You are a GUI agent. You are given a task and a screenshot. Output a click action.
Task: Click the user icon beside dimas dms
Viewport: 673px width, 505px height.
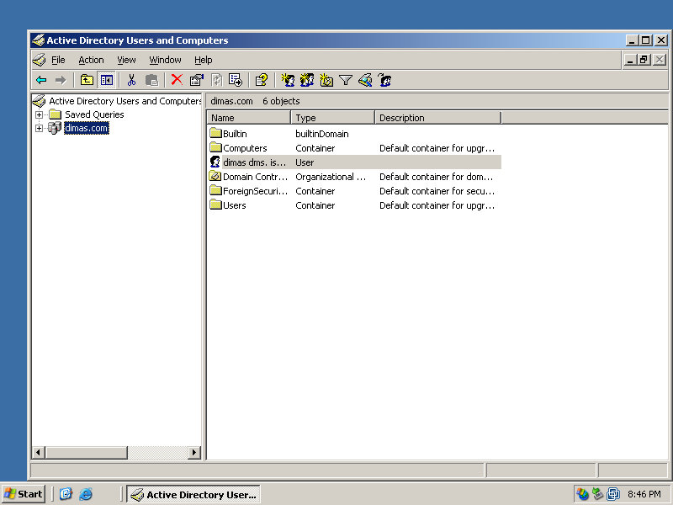pos(215,162)
